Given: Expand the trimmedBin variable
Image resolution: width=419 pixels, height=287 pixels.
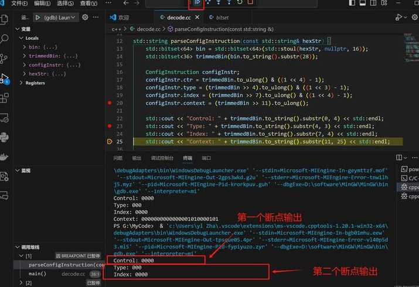Looking at the screenshot, I should tap(25, 56).
